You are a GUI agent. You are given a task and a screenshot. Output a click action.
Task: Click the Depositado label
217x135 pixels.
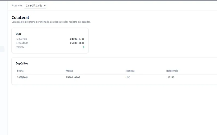click(x=22, y=43)
